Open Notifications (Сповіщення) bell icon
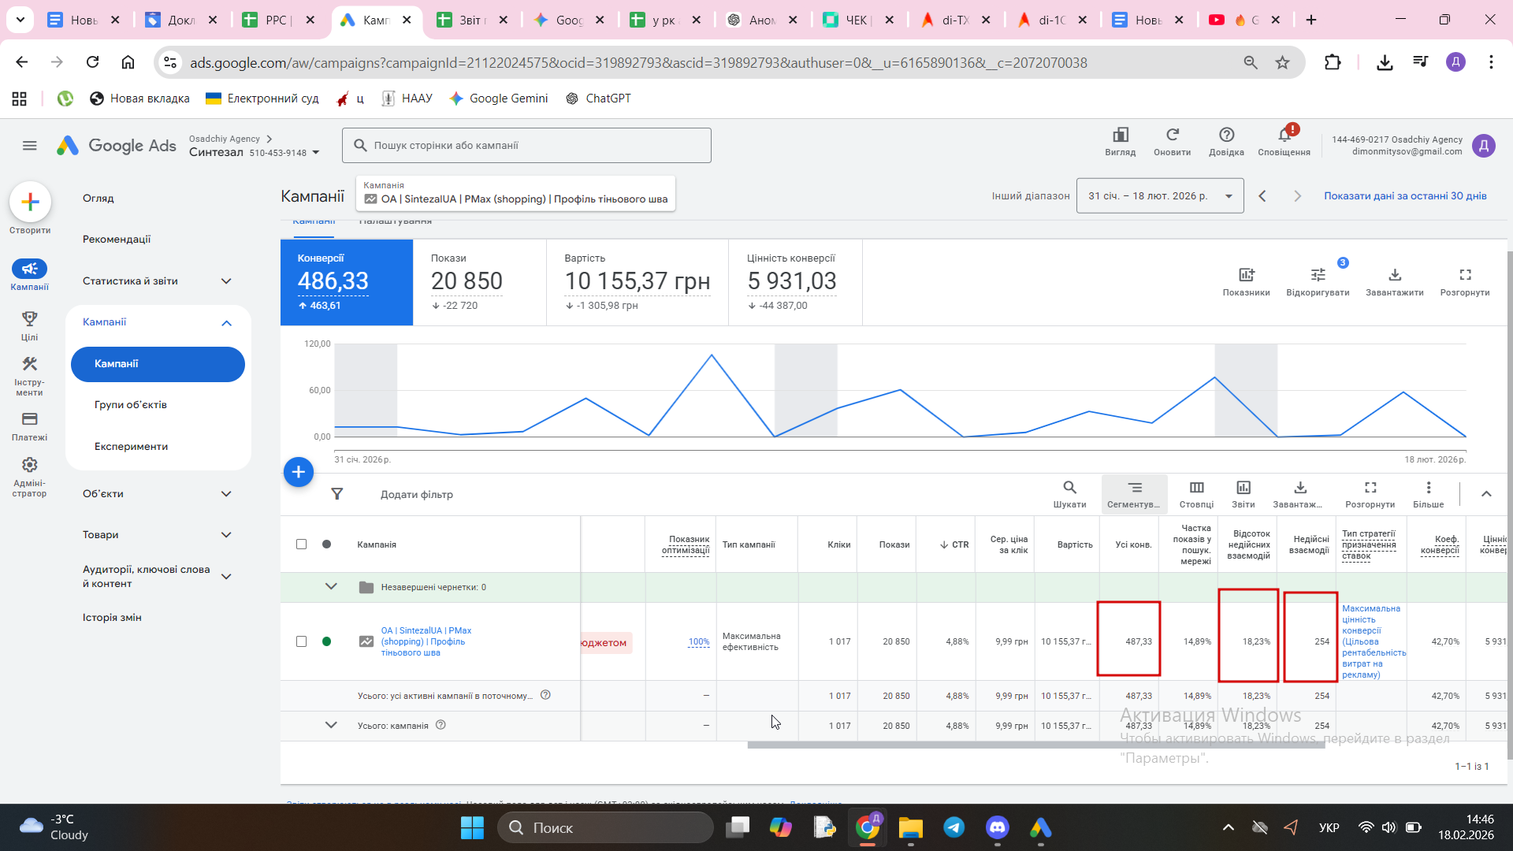 tap(1284, 141)
